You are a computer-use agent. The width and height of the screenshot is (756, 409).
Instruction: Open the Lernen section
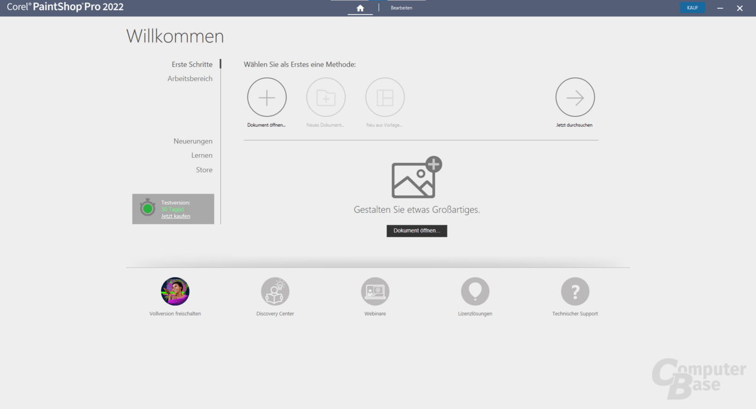(202, 155)
